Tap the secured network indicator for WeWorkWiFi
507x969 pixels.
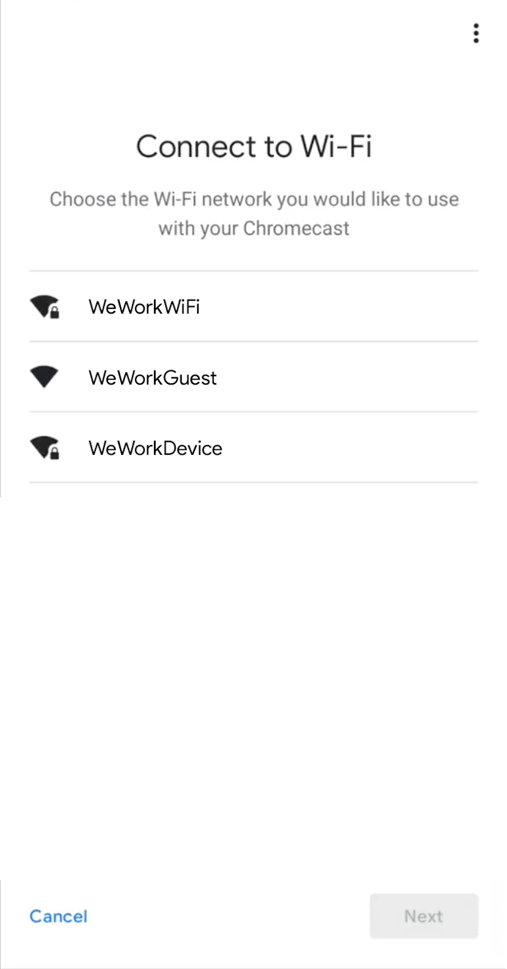[x=44, y=307]
